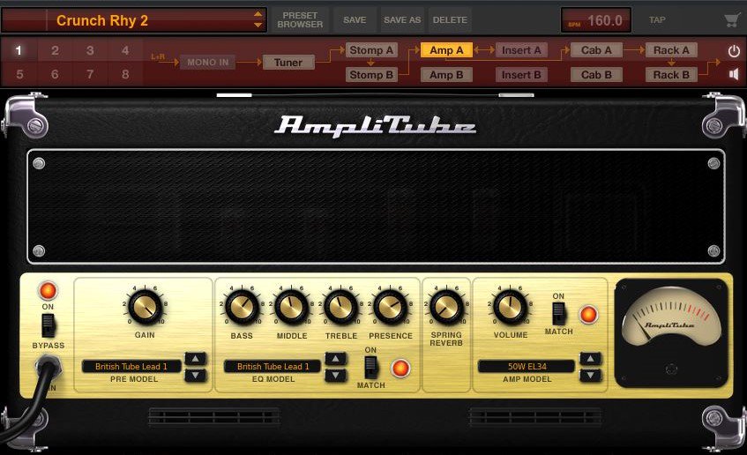Screen dimensions: 747x455
Task: Click the amp ON power LED
Action: coord(49,291)
